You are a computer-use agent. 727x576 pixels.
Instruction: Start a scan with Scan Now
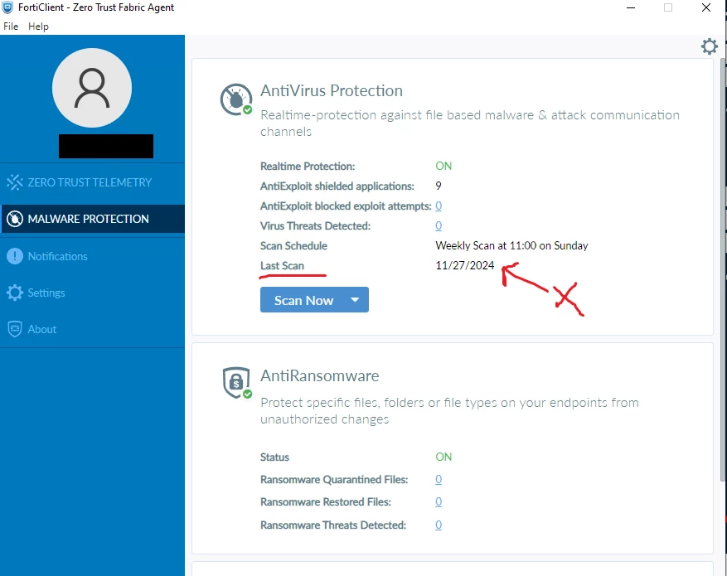click(303, 300)
